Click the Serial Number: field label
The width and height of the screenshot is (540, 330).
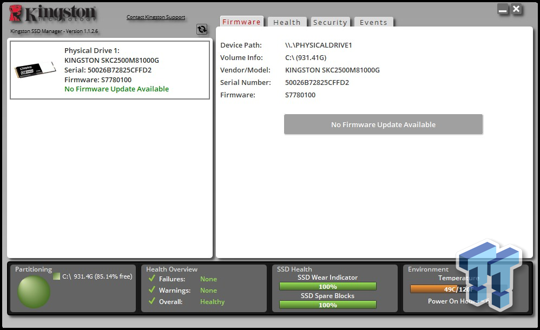(x=246, y=82)
